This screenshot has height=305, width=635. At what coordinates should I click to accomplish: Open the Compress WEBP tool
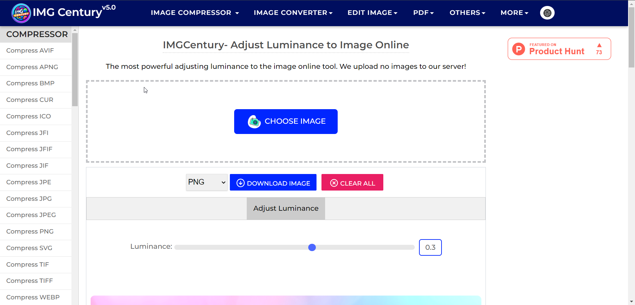[33, 297]
